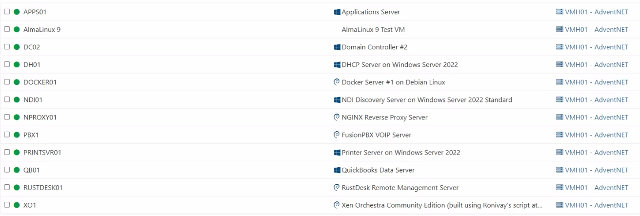Click the Windows icon for QuickBooks Data Server
This screenshot has width=640, height=216.
click(x=337, y=170)
